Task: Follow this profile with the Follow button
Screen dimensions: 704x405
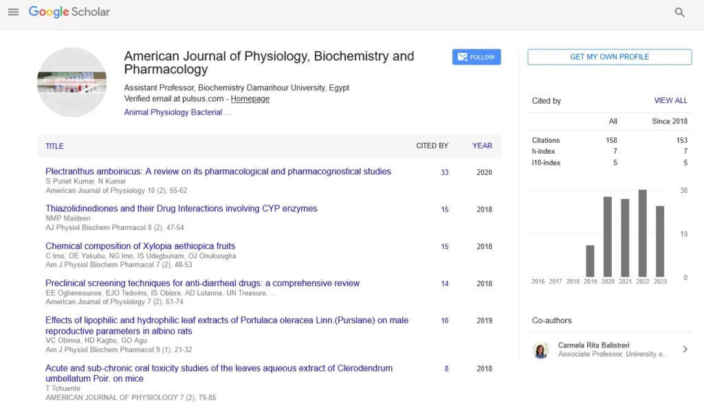Action: pos(476,57)
